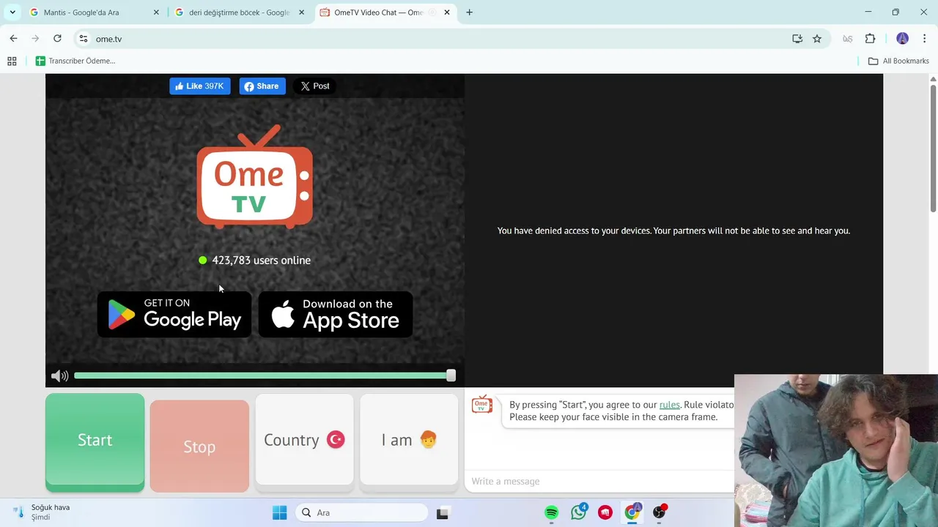Image resolution: width=938 pixels, height=527 pixels.
Task: Open Google Play download badge
Action: [174, 315]
